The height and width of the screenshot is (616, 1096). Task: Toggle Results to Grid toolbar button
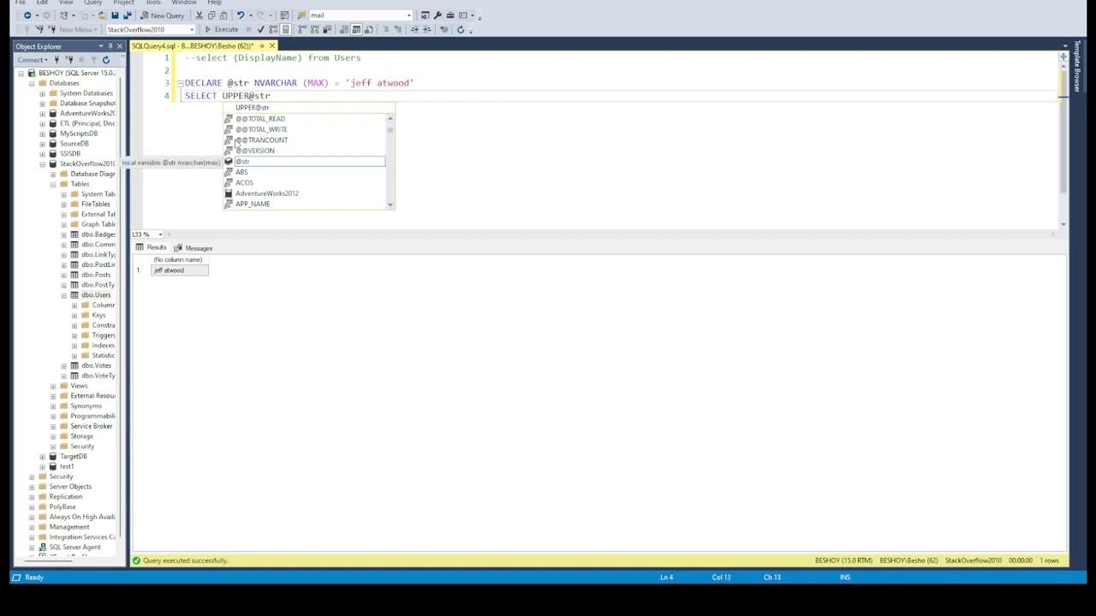[x=356, y=29]
